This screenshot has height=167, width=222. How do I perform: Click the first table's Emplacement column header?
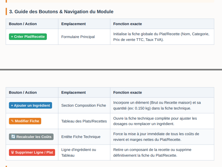click(x=74, y=24)
